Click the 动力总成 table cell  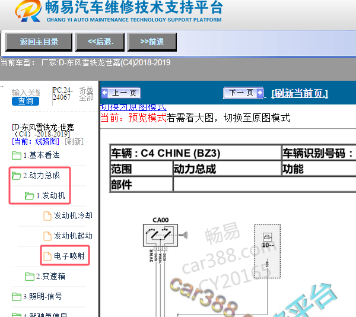(227, 169)
